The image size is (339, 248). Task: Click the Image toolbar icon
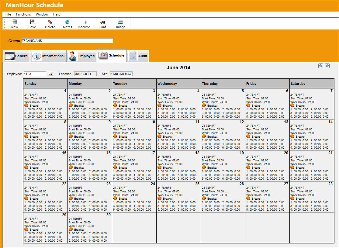120,22
